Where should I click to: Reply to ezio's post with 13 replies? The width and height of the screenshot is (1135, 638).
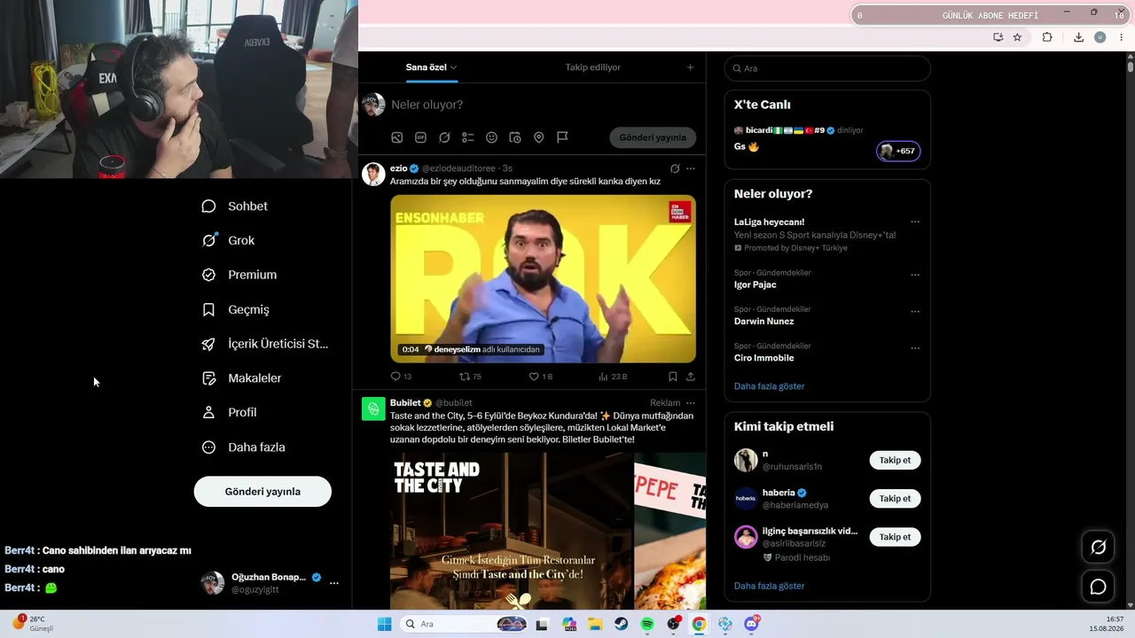point(401,377)
